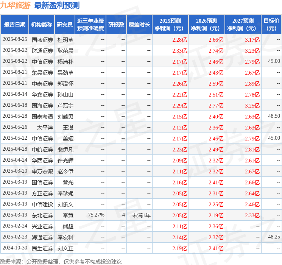Image resolution: width=282 pixels, height=265 pixels.
Task: Click 2025 forecast value 2.33亿
Action: click(x=179, y=51)
